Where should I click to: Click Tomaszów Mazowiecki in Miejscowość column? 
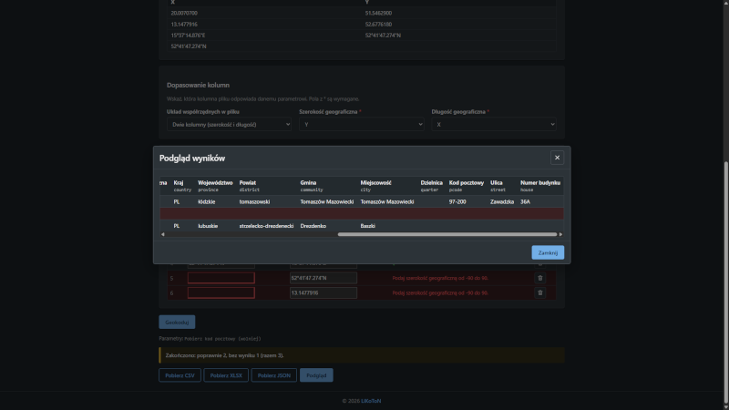(x=387, y=201)
